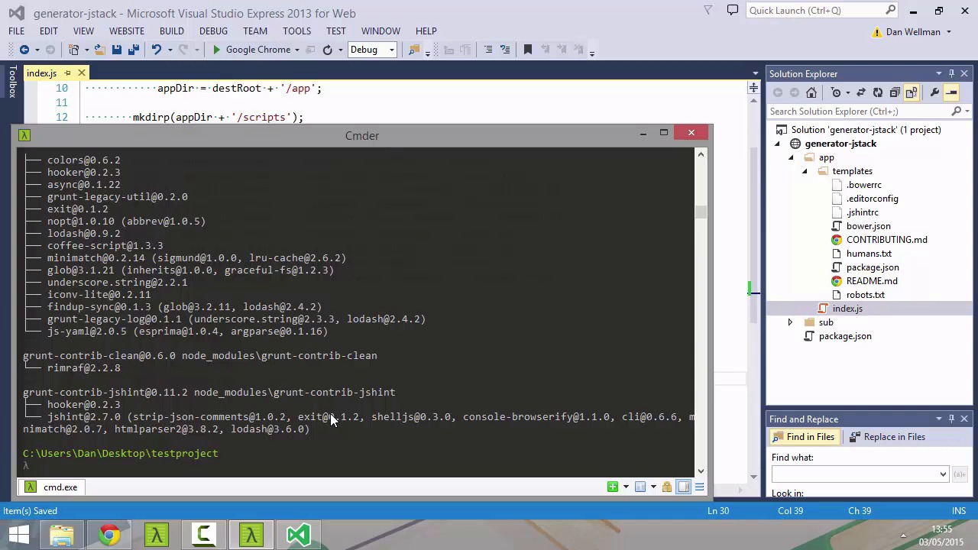
Task: Expand the sub folder node
Action: (790, 322)
